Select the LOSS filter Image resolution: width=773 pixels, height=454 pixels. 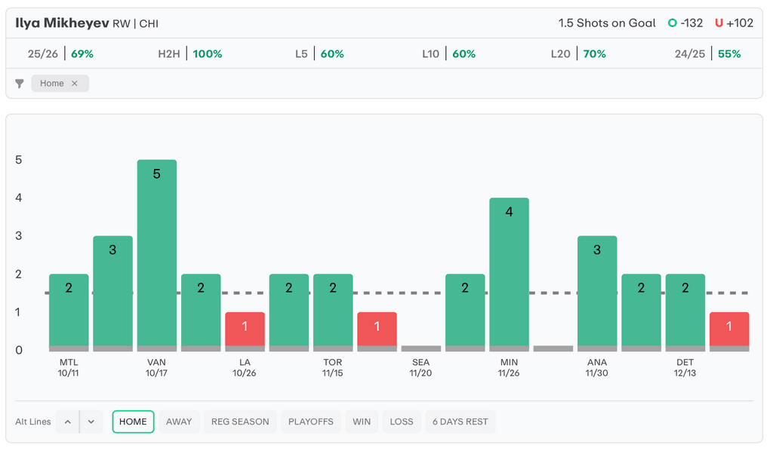[x=402, y=422]
